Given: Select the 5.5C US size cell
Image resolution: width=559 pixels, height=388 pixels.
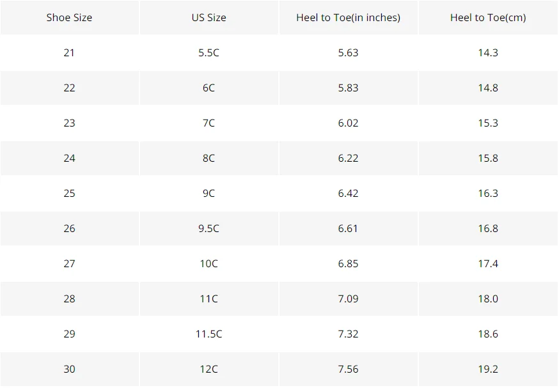Looking at the screenshot, I should [209, 52].
